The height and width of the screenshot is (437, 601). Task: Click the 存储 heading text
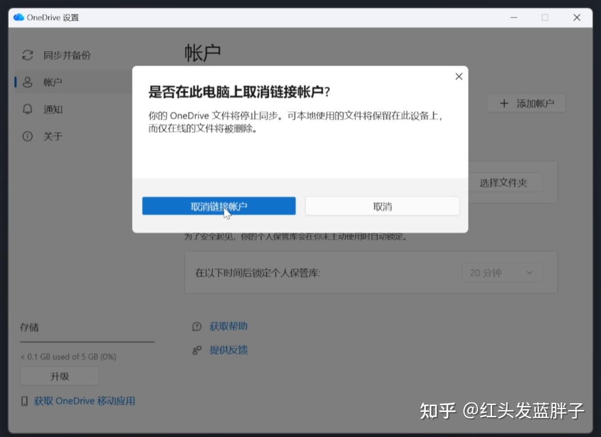click(x=29, y=327)
